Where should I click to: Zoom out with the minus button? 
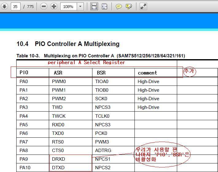[x=44, y=6]
